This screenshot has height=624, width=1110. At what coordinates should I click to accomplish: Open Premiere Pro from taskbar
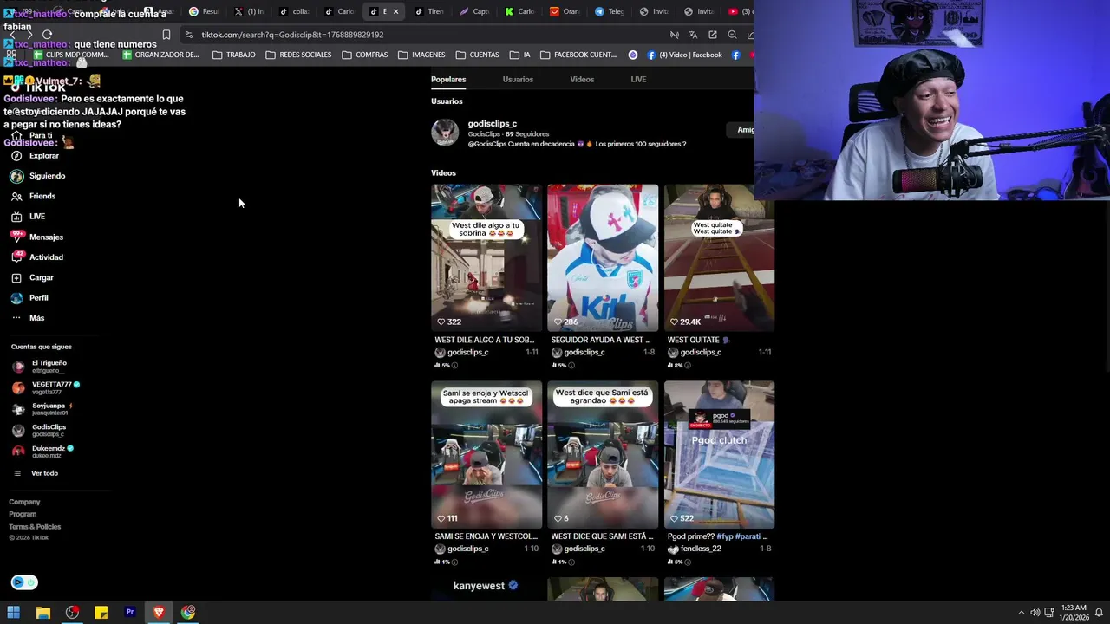130,612
